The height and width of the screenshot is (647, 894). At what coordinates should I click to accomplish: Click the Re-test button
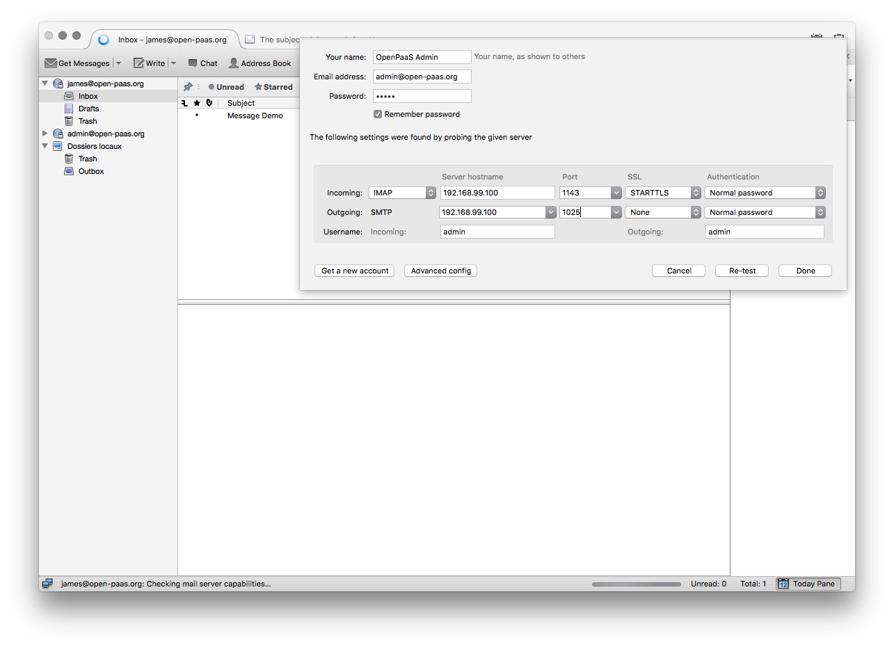coord(742,271)
